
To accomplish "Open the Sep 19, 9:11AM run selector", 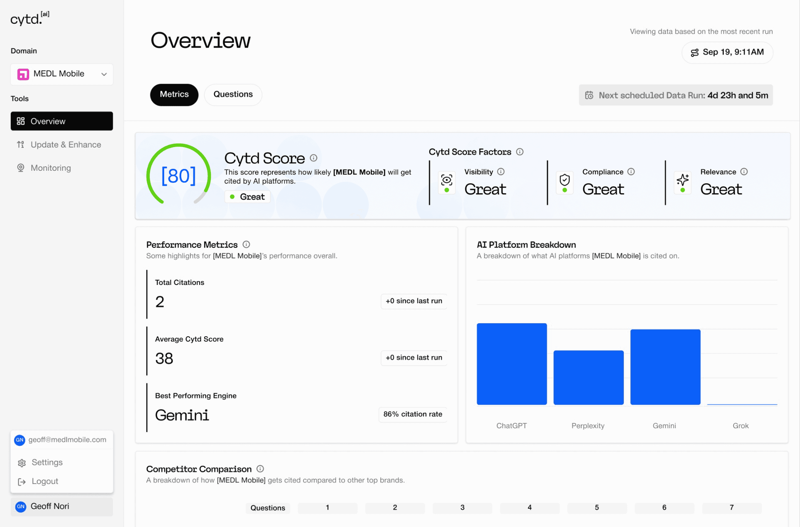I will click(x=727, y=52).
